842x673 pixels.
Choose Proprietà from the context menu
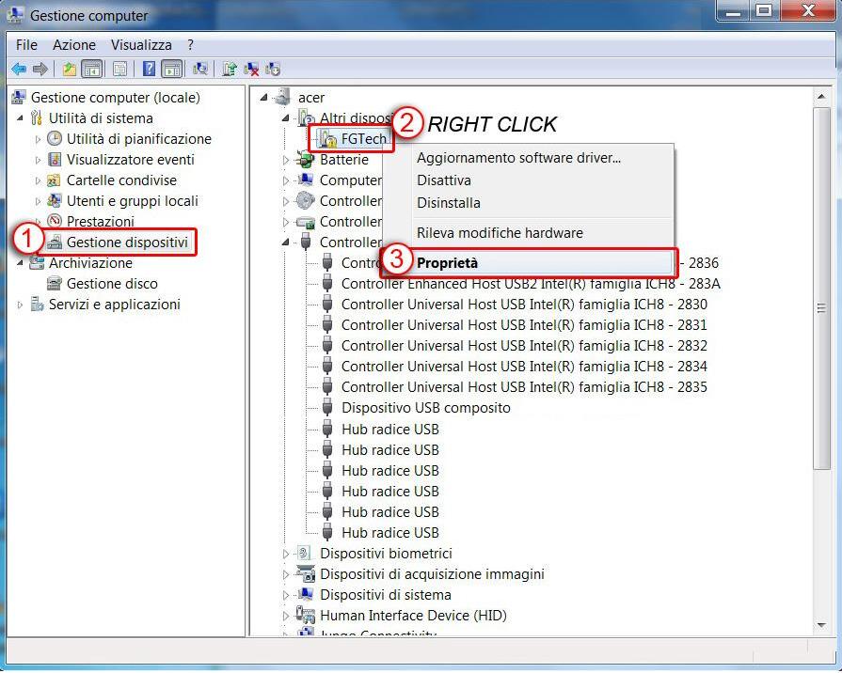click(447, 263)
